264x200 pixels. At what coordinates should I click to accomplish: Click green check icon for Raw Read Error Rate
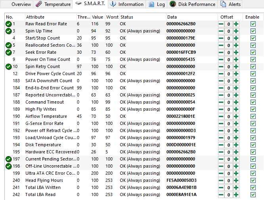(x=8, y=24)
